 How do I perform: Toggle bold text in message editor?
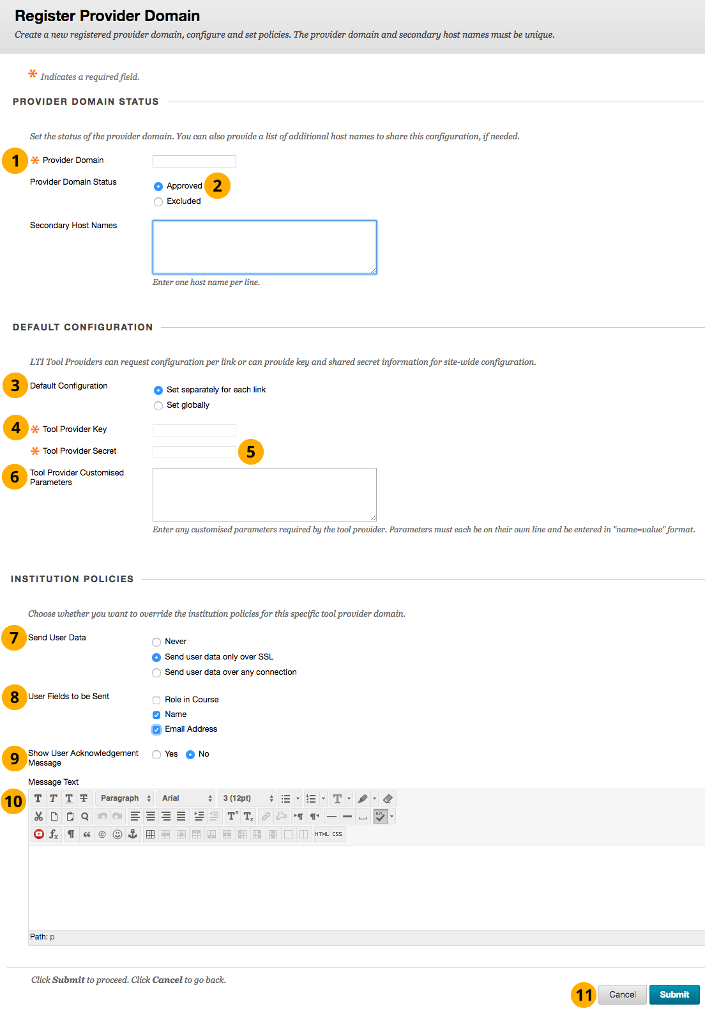38,798
